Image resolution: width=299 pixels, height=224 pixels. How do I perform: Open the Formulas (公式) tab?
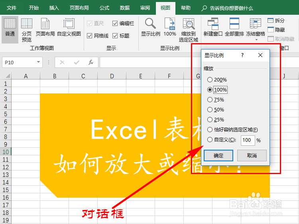[104, 8]
